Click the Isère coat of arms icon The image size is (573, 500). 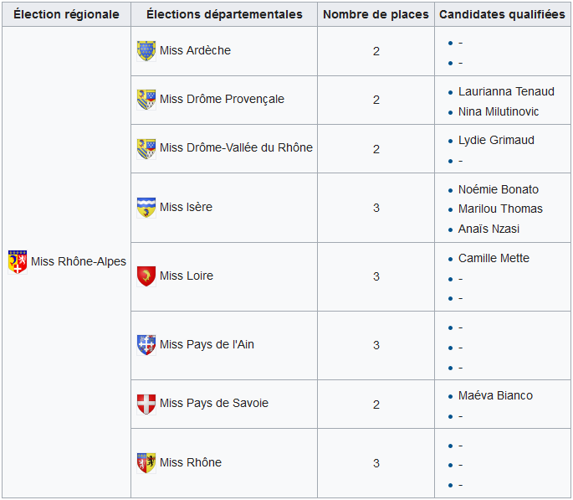click(146, 208)
